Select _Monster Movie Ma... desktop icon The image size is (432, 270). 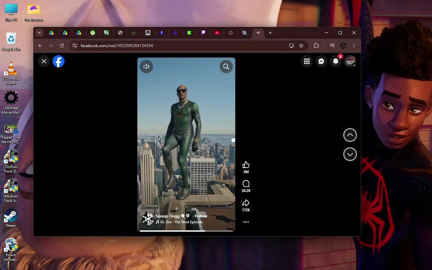pos(11,102)
